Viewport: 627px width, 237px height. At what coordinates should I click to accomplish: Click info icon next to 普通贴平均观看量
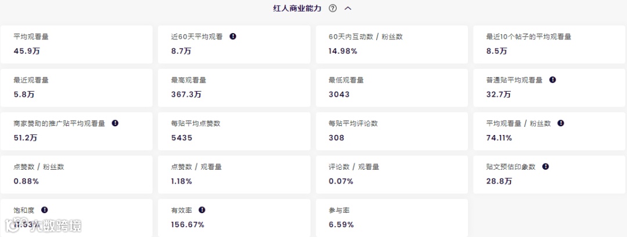(553, 80)
